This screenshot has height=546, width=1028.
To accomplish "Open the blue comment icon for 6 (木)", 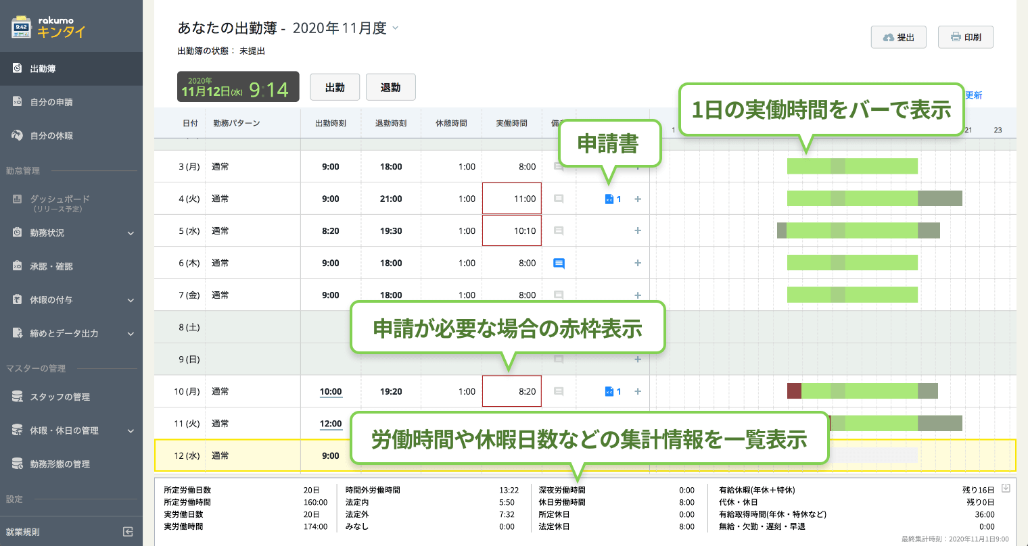I will tap(559, 264).
